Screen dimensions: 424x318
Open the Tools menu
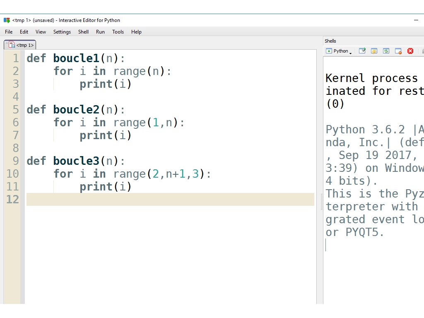tap(118, 32)
